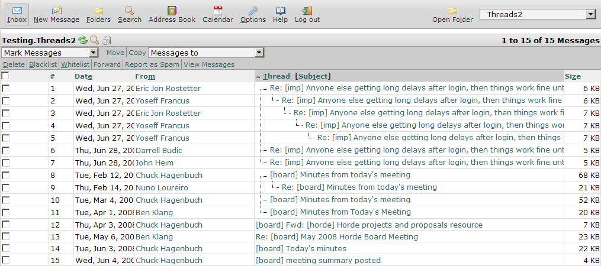Open the Address Book icon
The image size is (601, 266).
[172, 10]
